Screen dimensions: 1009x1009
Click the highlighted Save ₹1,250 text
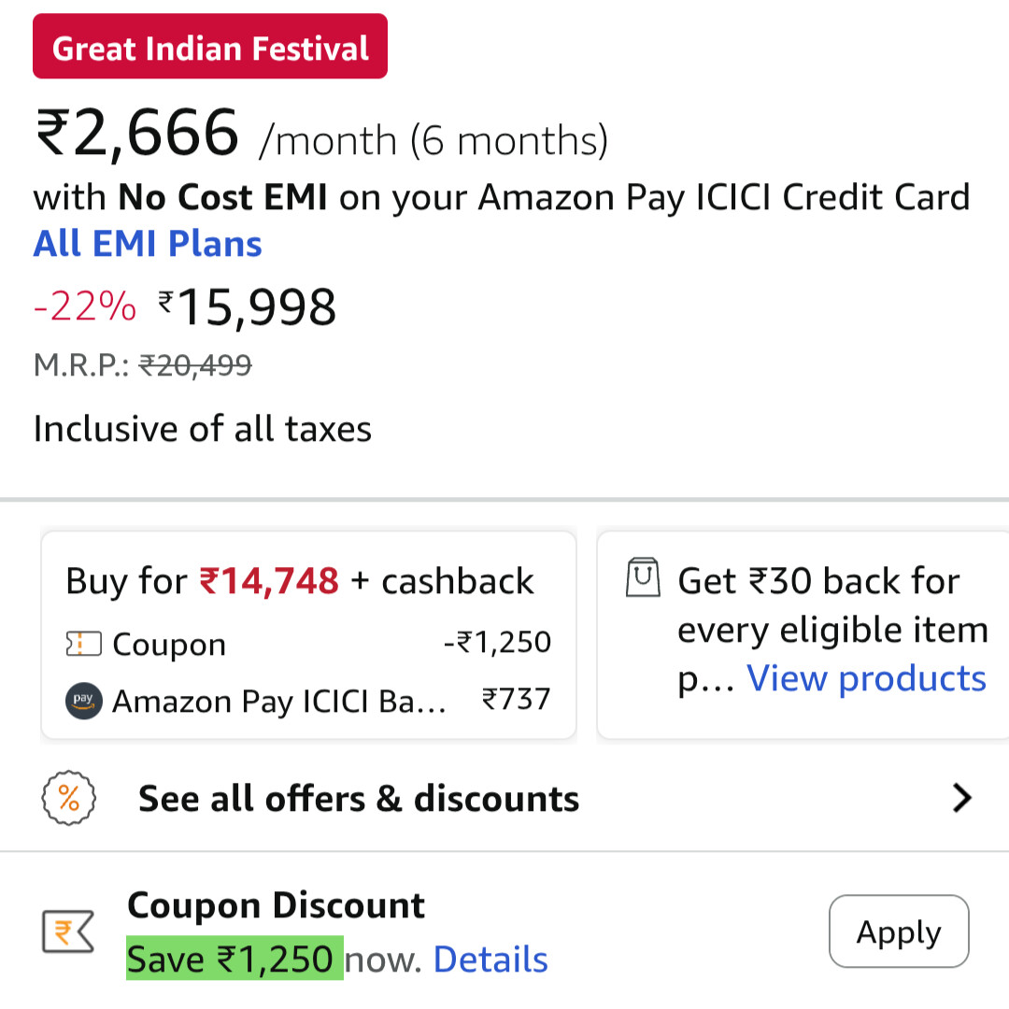[234, 959]
